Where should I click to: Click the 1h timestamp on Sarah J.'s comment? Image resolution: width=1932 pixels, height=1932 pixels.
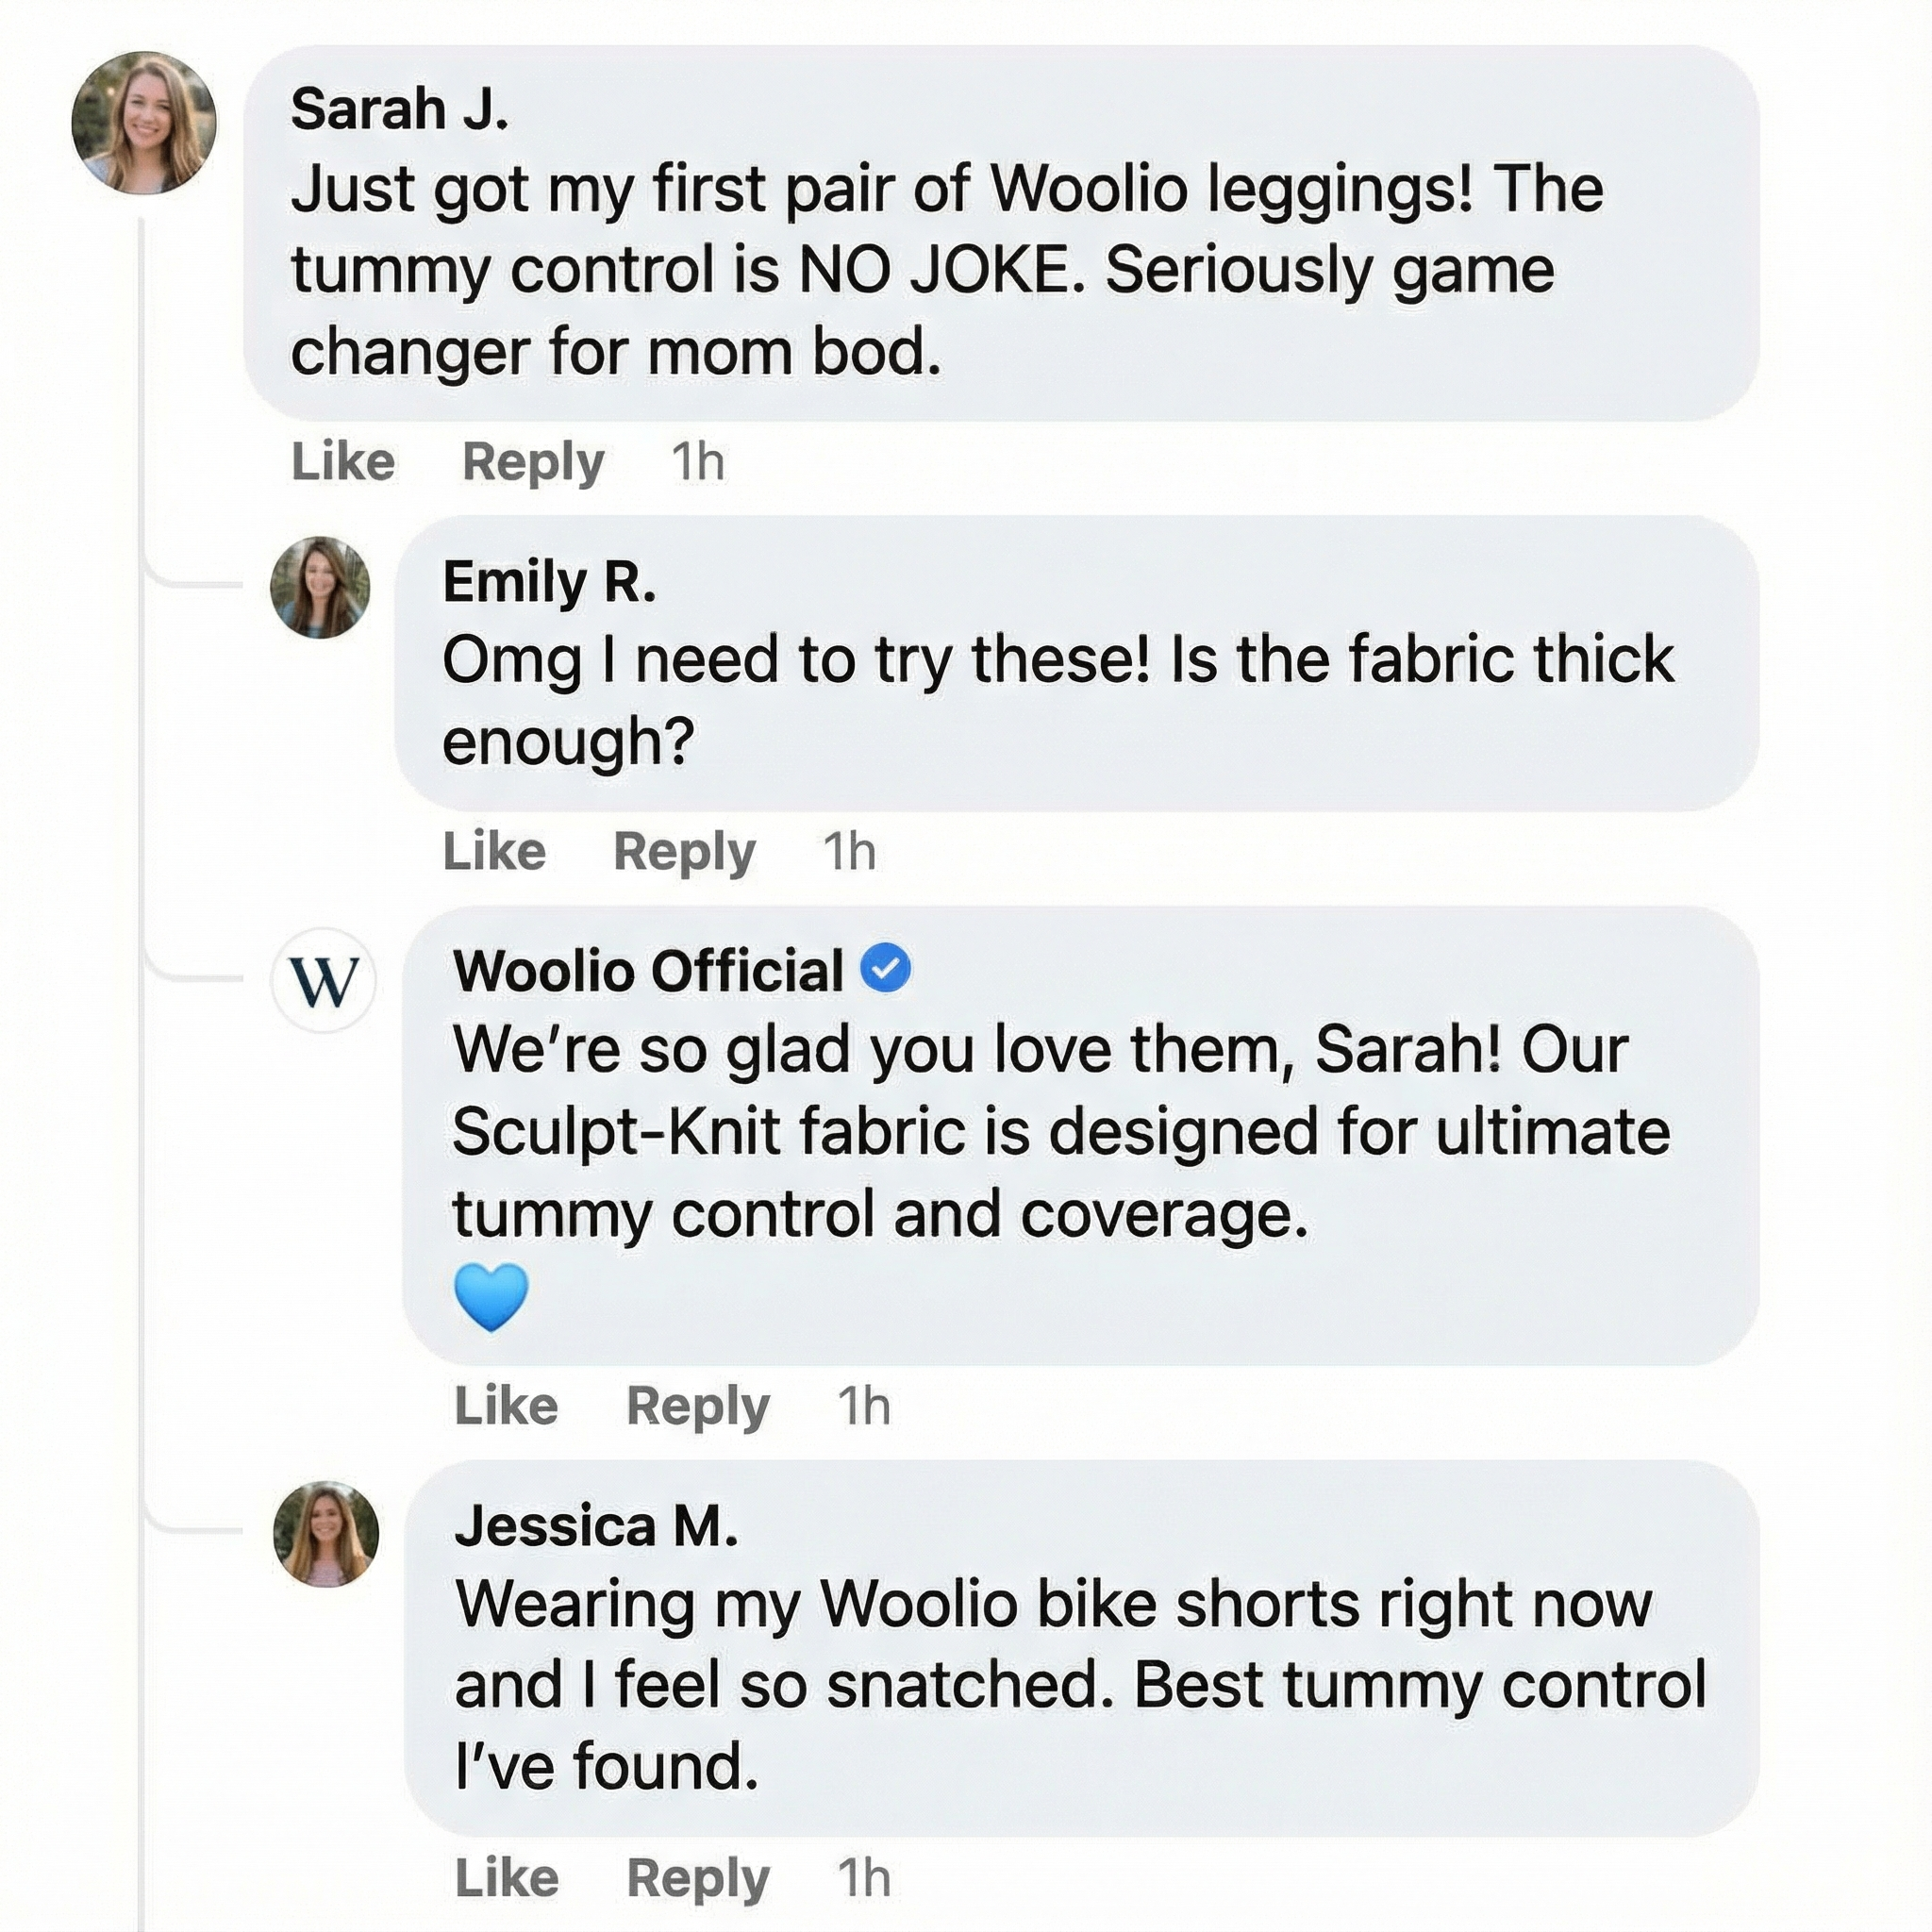point(698,462)
